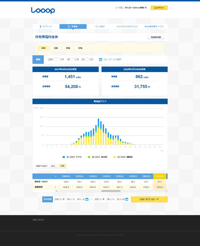
Task: Open the 24 day dropdown in period row
Action: [86, 59]
